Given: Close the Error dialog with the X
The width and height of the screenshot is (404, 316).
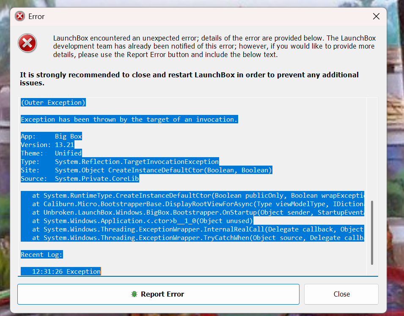Looking at the screenshot, I should pyautogui.click(x=376, y=16).
